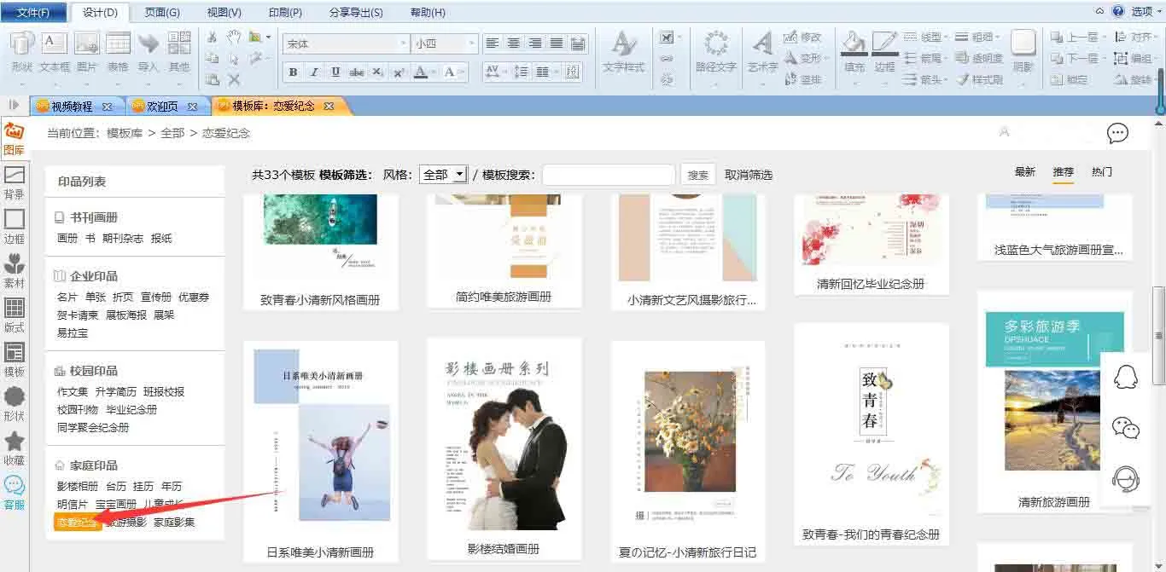This screenshot has width=1166, height=572.
Task: Open the 风格 style filter dropdown
Action: (443, 175)
